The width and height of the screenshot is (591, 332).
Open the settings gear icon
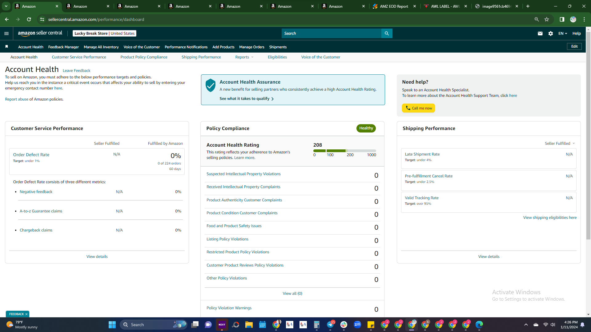tap(551, 34)
